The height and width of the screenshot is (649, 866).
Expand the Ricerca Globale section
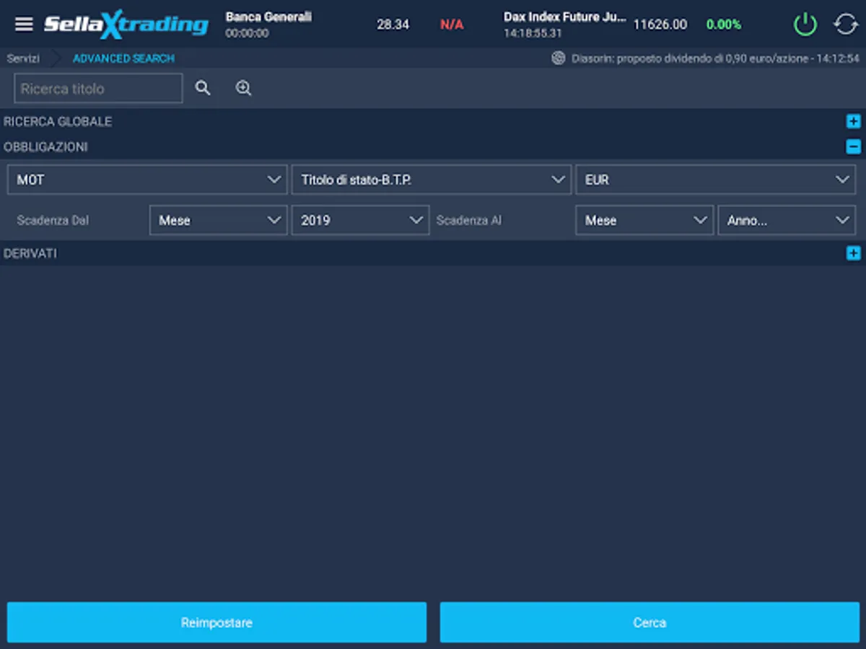pyautogui.click(x=854, y=122)
